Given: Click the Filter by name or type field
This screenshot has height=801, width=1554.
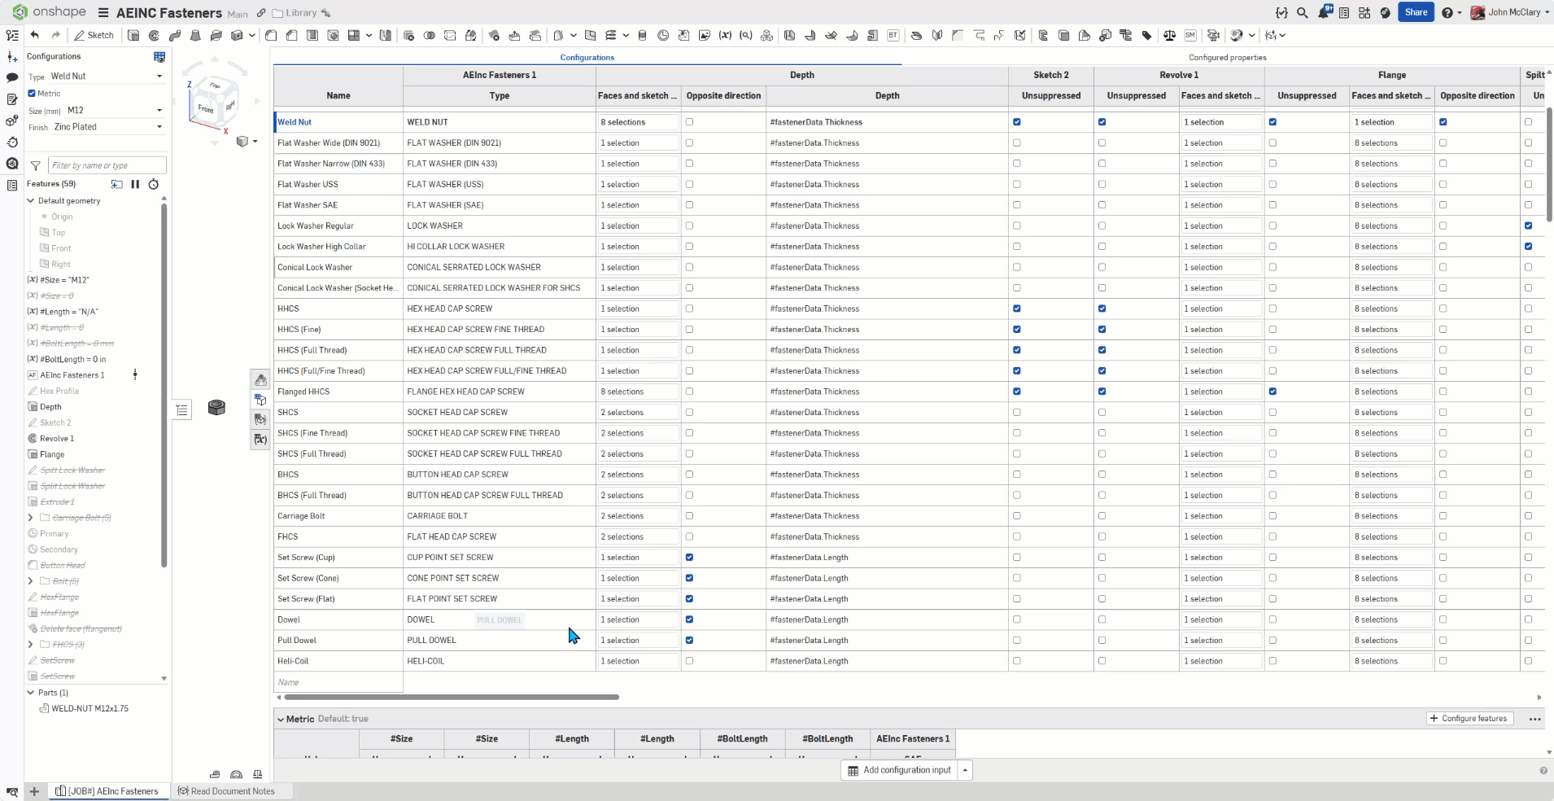Looking at the screenshot, I should pyautogui.click(x=107, y=165).
